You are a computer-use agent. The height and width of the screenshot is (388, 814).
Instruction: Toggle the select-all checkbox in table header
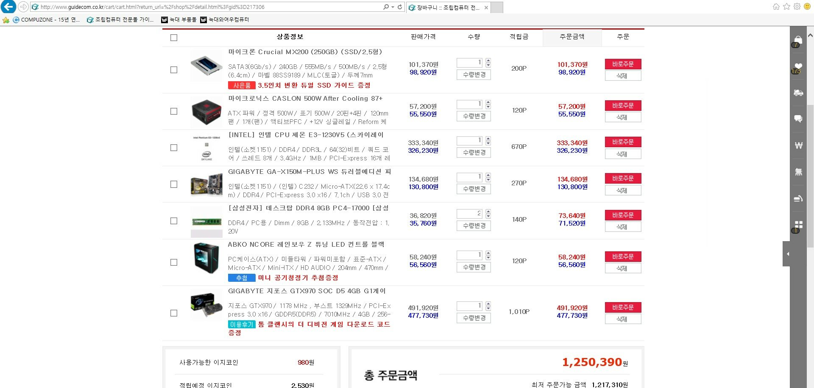point(174,38)
